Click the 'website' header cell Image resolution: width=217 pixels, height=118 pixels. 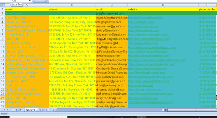point(163,9)
